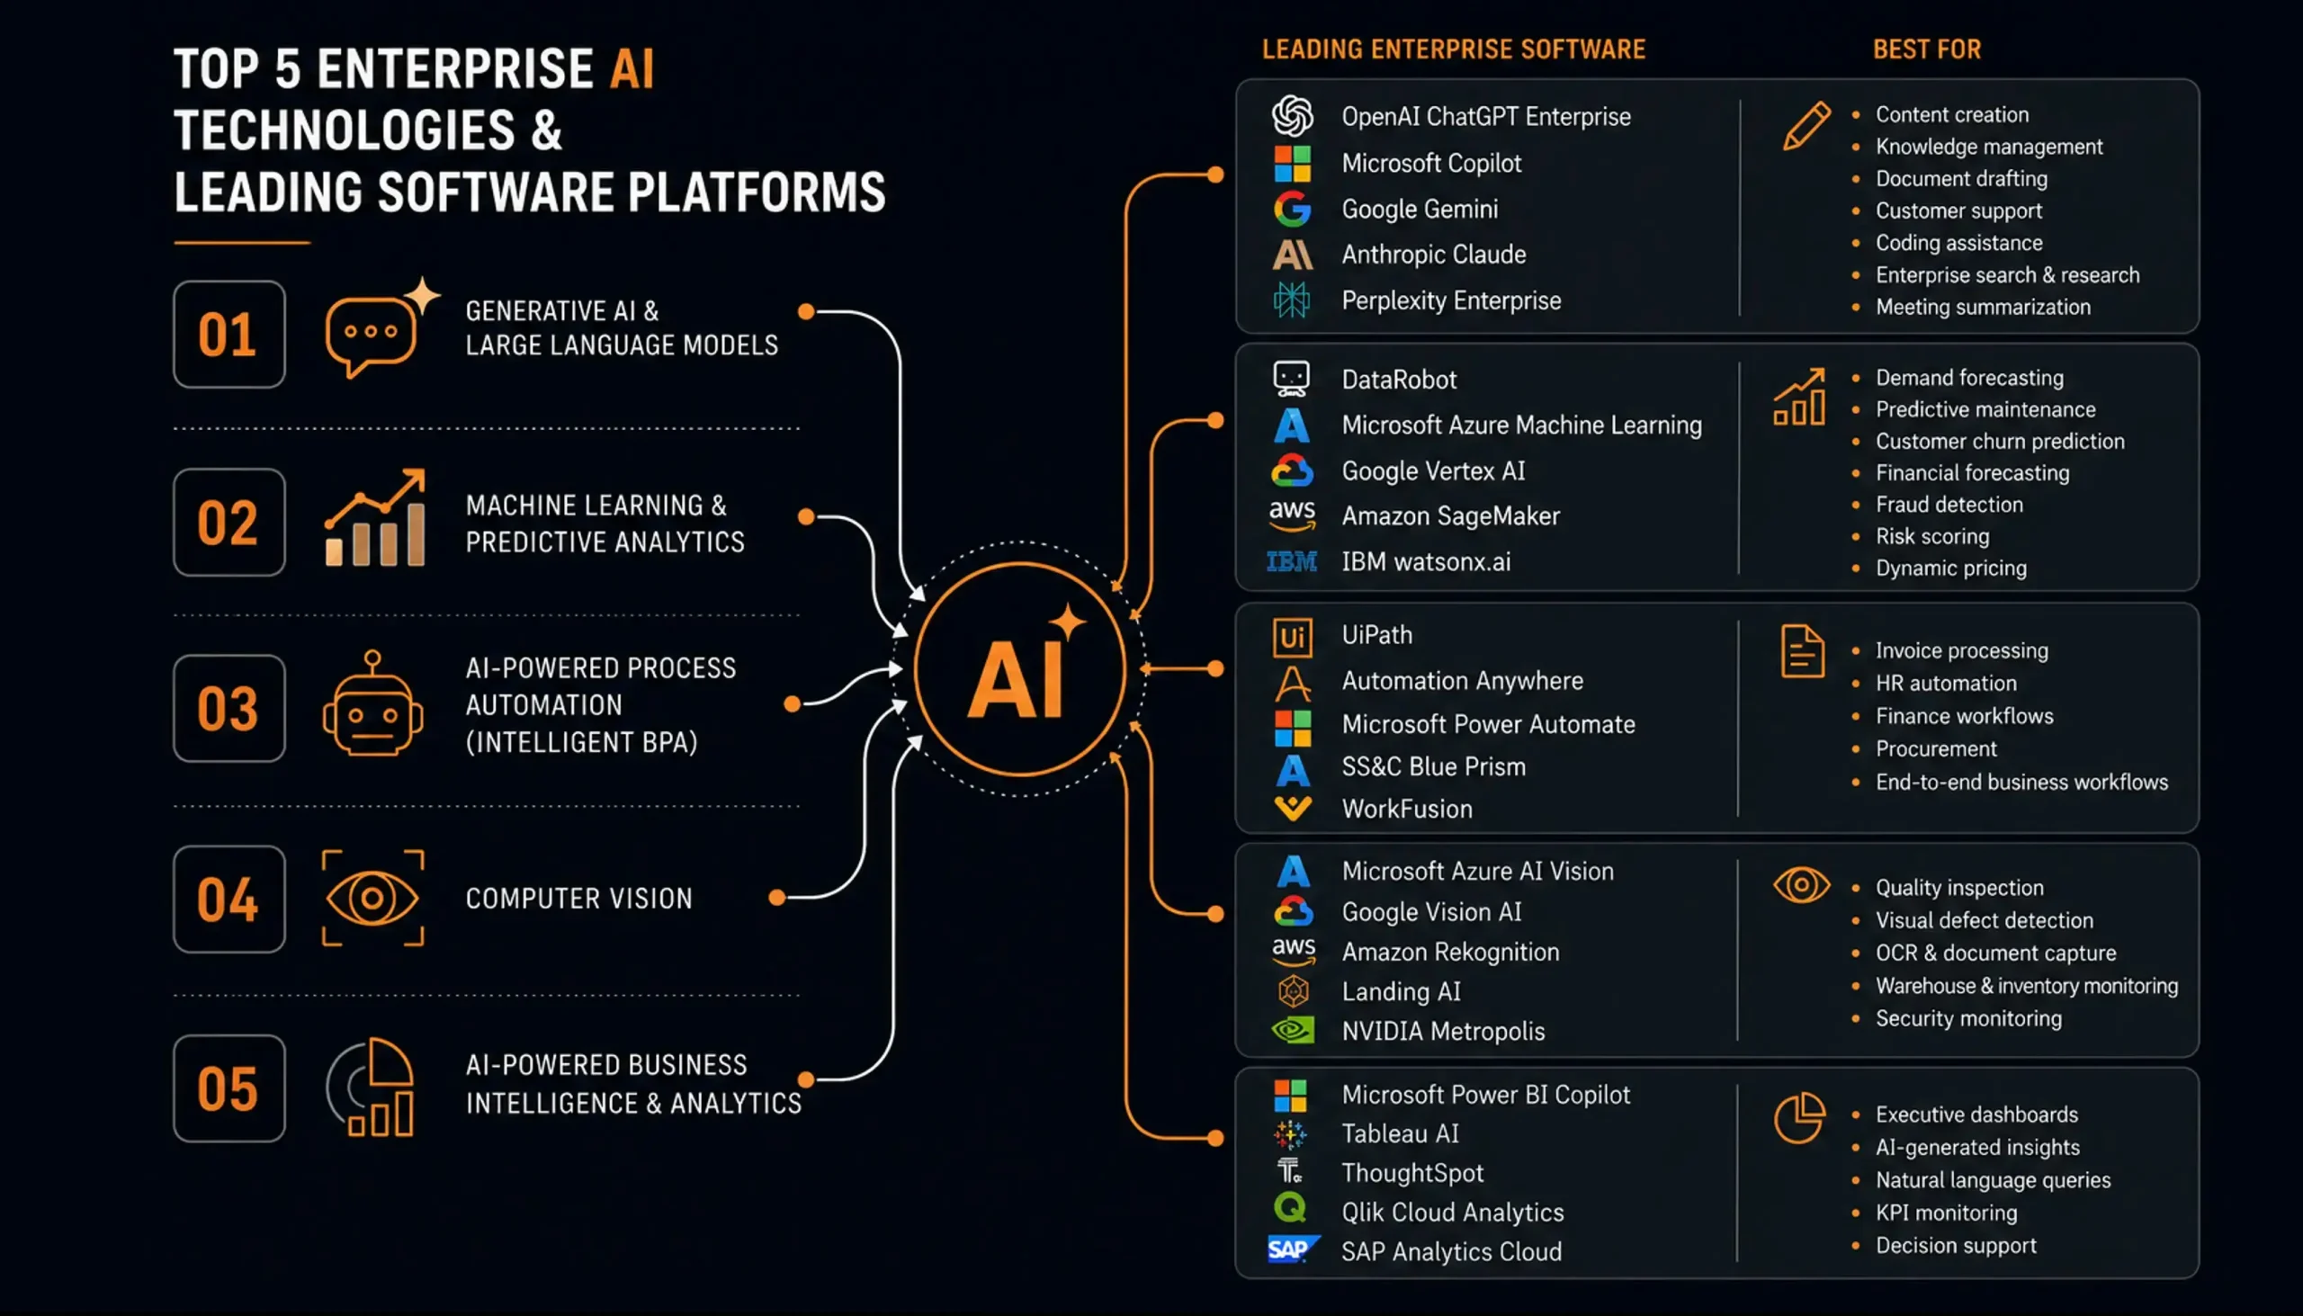2303x1316 pixels.
Task: Click the Azure logo beside Azure Machine Learning
Action: (1292, 425)
